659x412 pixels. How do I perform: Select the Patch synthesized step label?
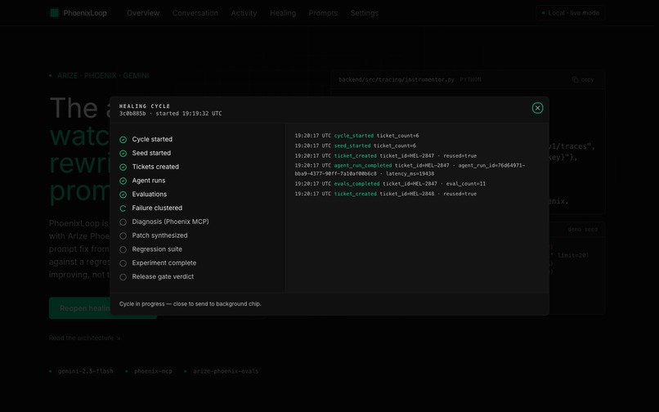[159, 235]
